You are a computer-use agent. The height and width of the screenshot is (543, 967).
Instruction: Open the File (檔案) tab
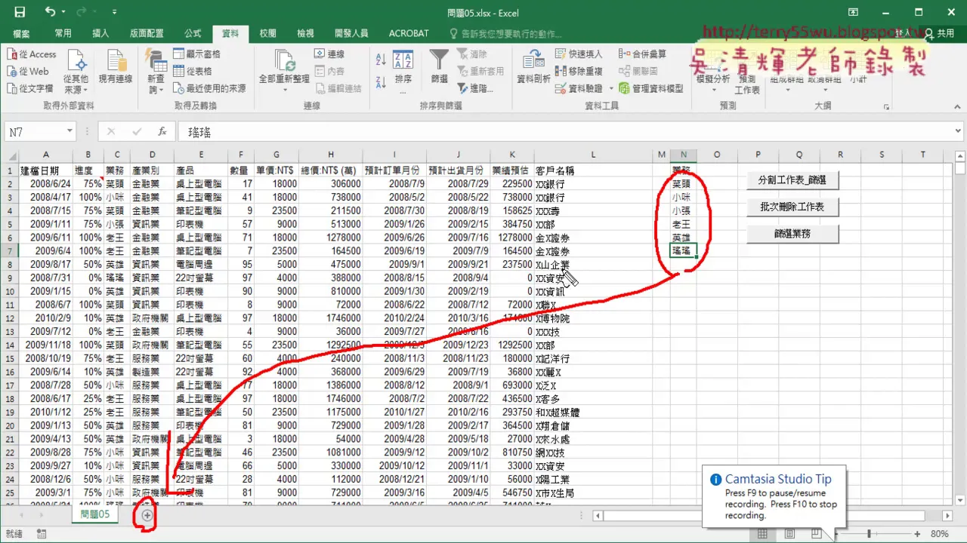(x=21, y=33)
